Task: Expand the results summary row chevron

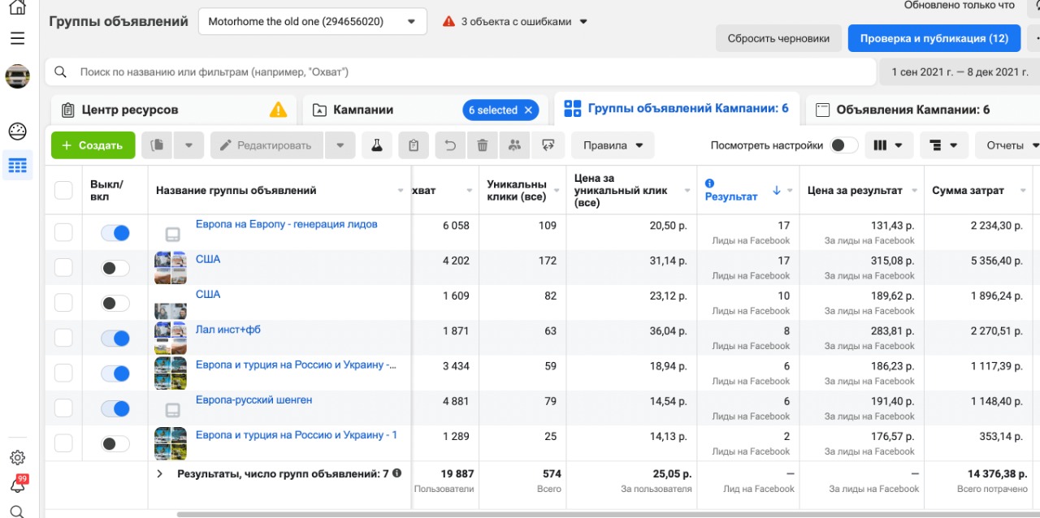Action: click(160, 473)
